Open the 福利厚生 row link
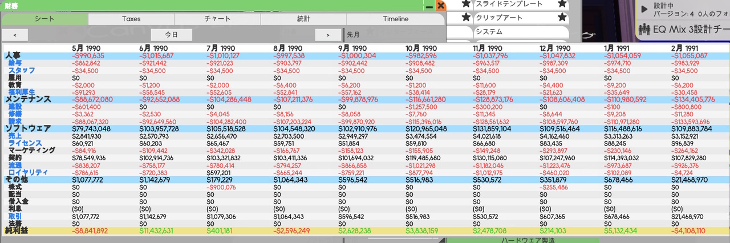The width and height of the screenshot is (730, 243). (22, 92)
